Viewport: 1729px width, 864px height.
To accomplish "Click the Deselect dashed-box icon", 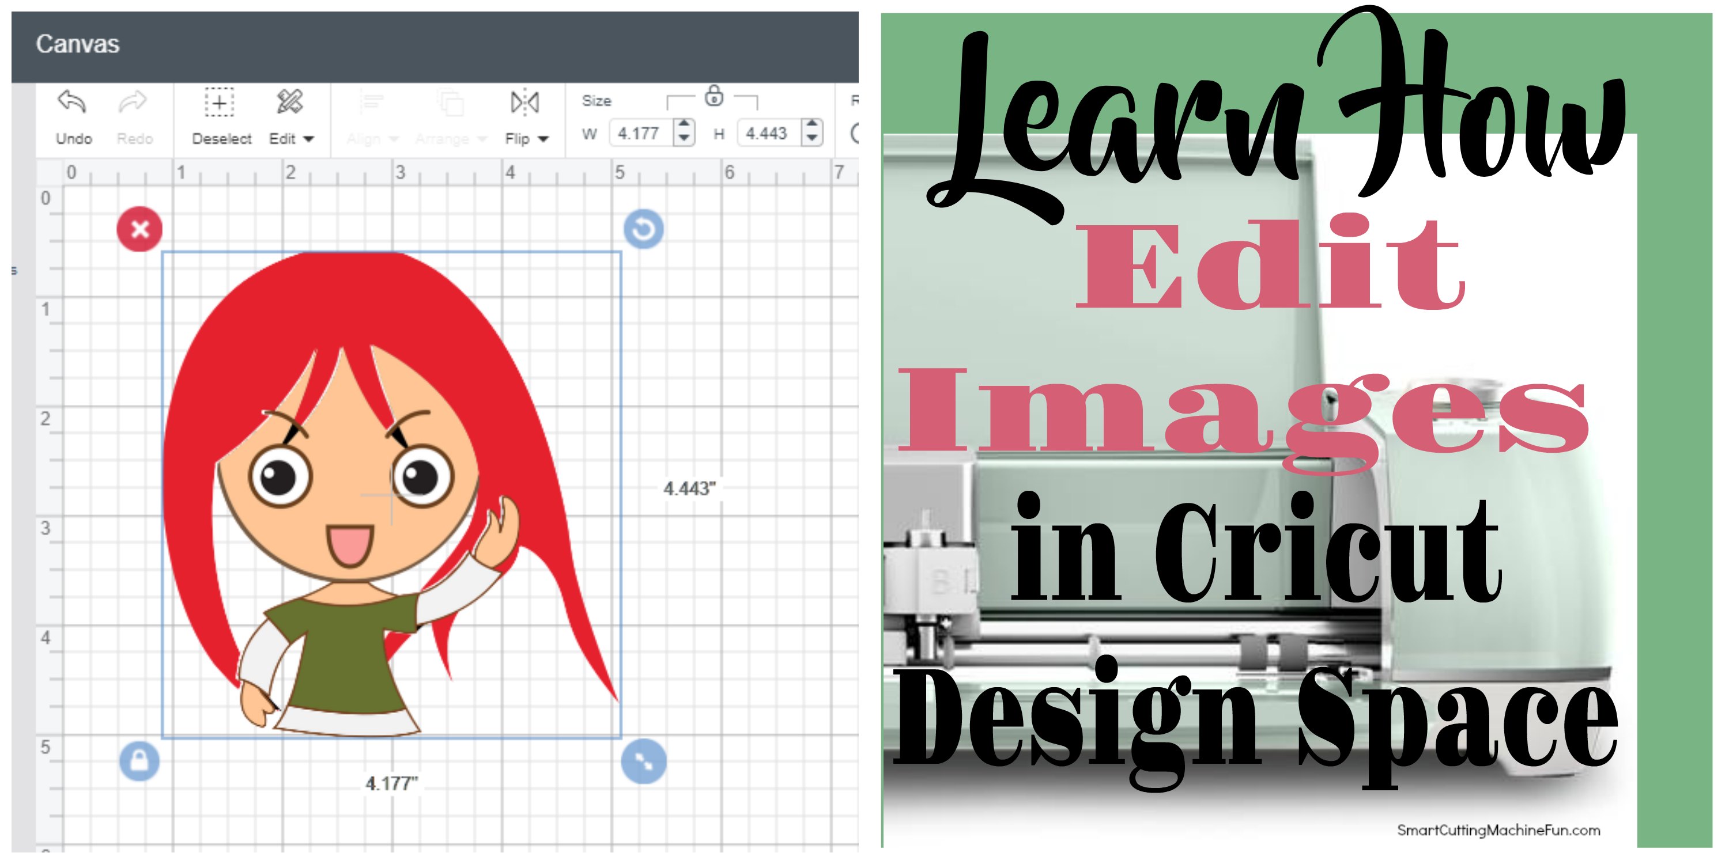I will tap(220, 103).
